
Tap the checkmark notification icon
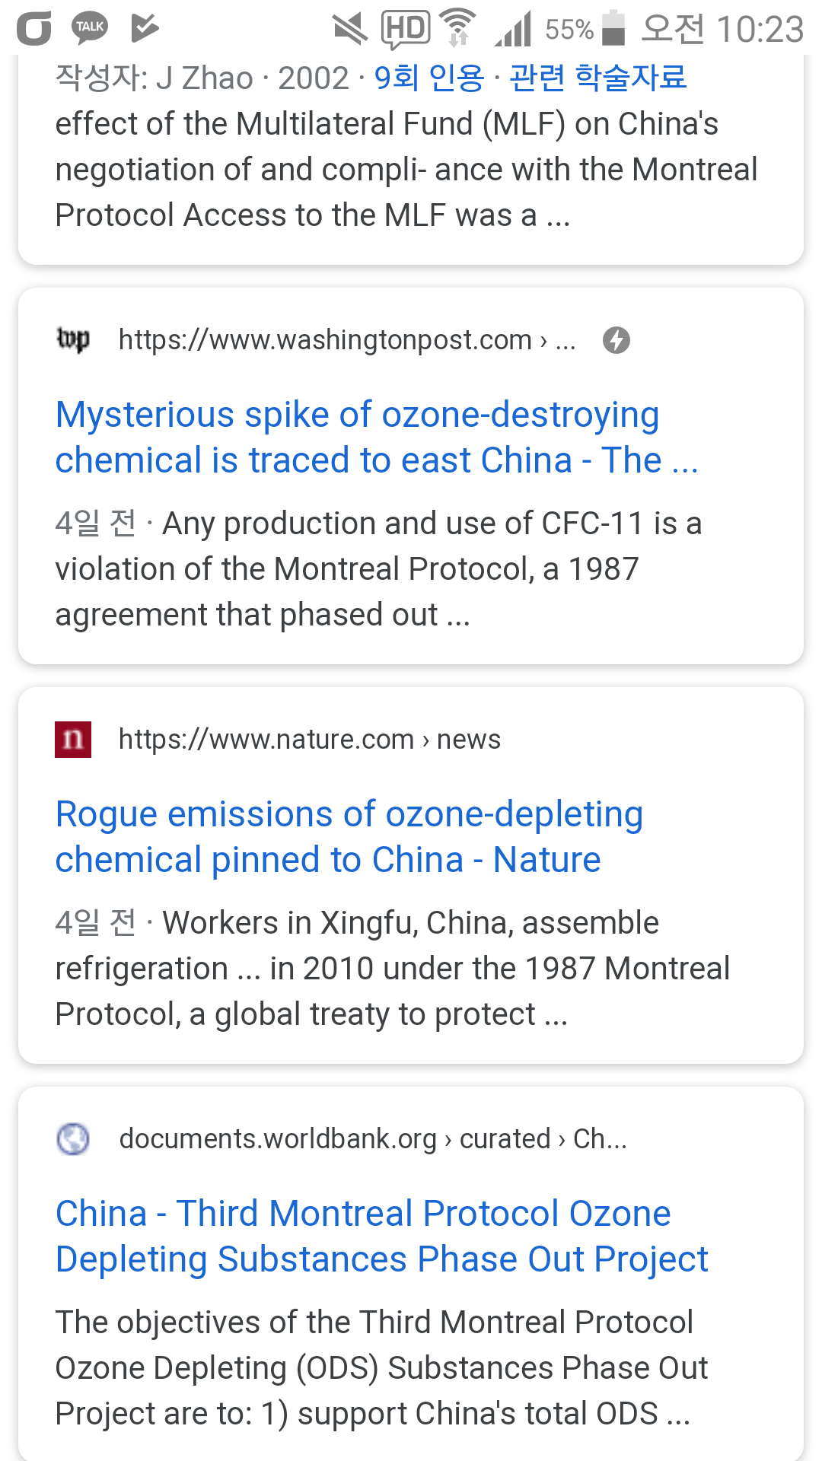click(x=144, y=28)
